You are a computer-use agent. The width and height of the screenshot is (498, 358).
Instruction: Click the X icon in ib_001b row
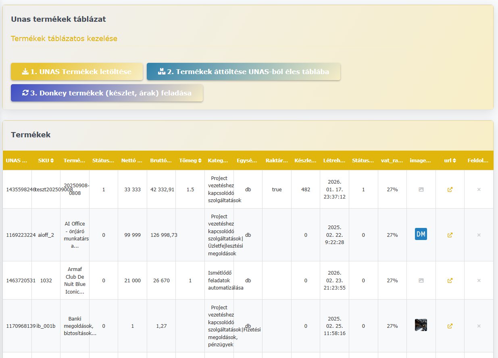click(479, 326)
